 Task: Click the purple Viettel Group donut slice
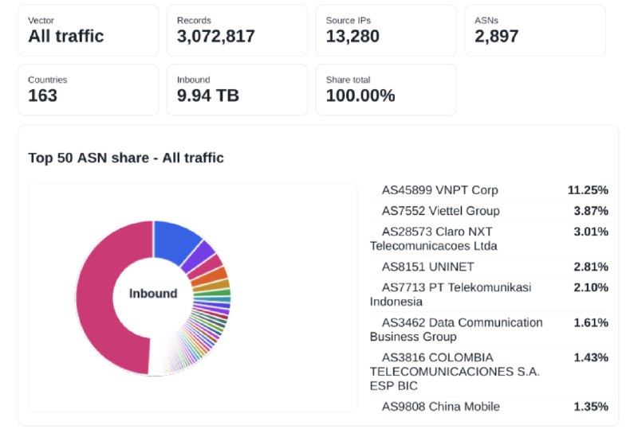199,257
